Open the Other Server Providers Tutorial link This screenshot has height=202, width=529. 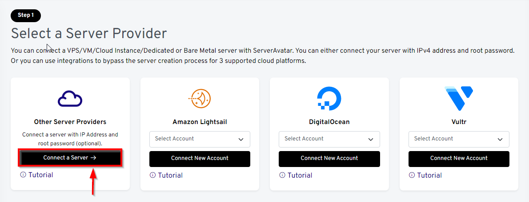pos(41,175)
